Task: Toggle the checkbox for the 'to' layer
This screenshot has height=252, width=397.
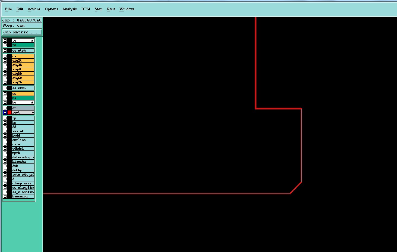Action: click(x=5, y=40)
